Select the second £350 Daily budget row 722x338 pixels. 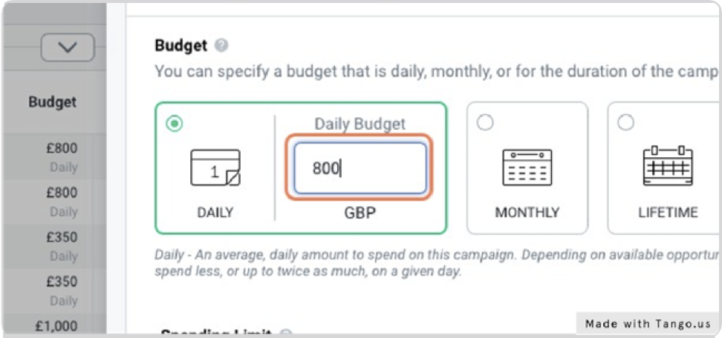tap(54, 290)
